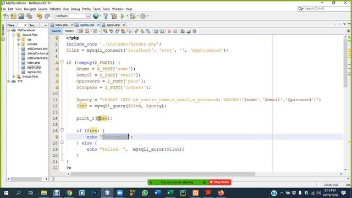
Task: Open the Debug Project dropdown arrow
Action: (x=137, y=16)
